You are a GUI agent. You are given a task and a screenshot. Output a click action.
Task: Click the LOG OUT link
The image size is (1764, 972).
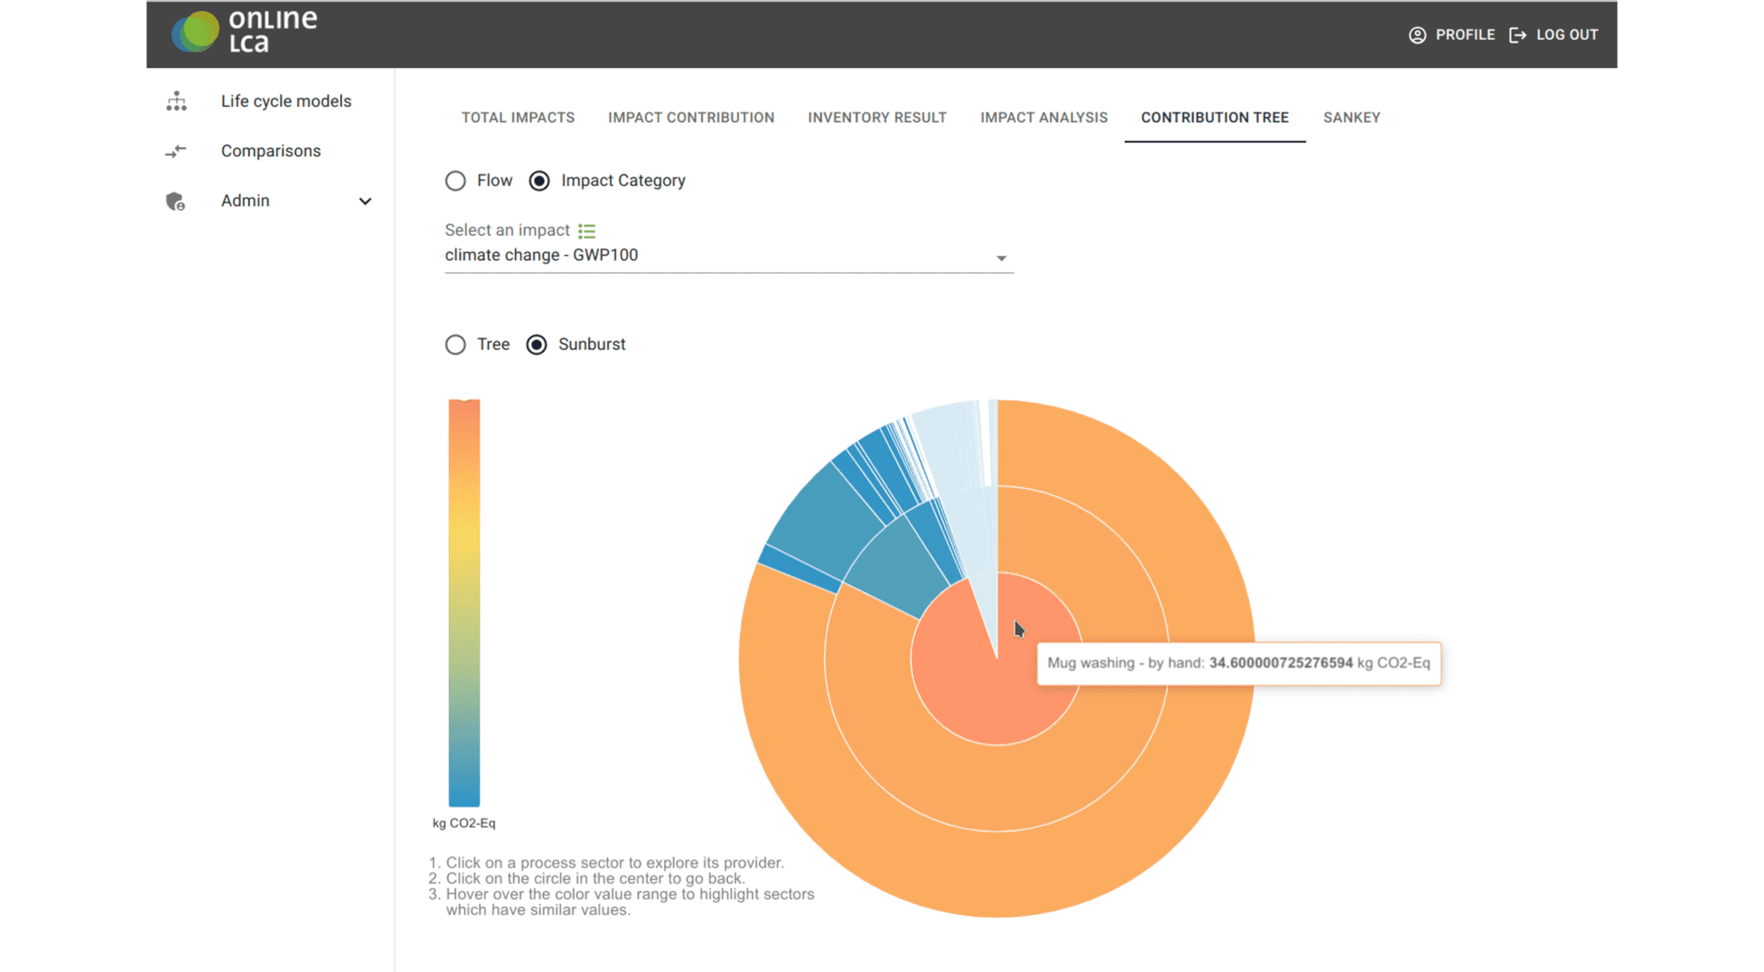(x=1567, y=35)
